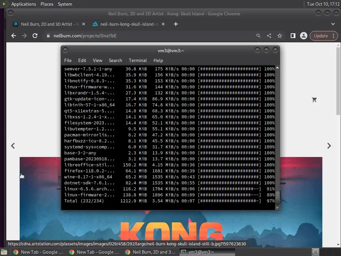Open the terminal Help menu
341x256 pixels.
tap(158, 61)
